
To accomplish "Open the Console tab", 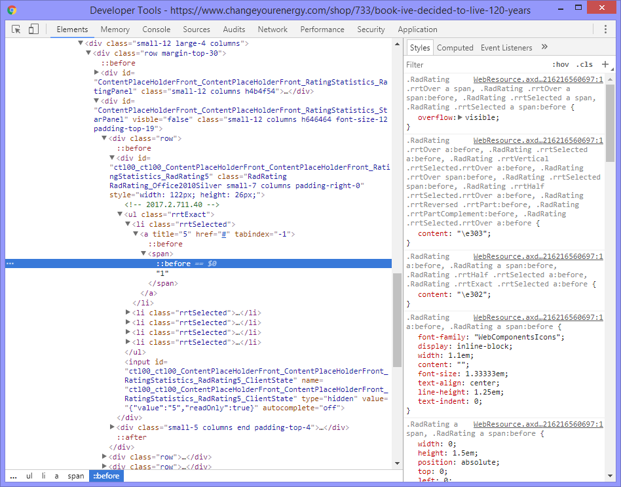I will [x=157, y=29].
